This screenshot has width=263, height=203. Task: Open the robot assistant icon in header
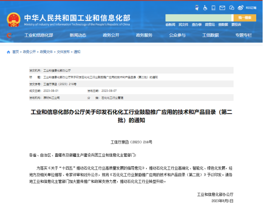pos(197,8)
